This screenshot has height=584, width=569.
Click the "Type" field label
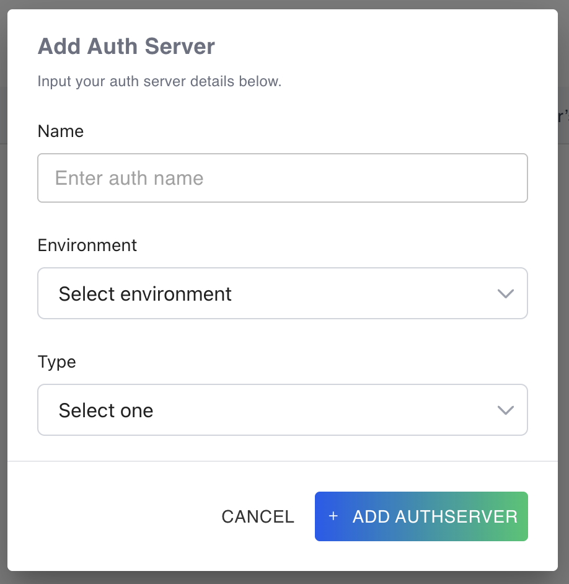tap(57, 361)
